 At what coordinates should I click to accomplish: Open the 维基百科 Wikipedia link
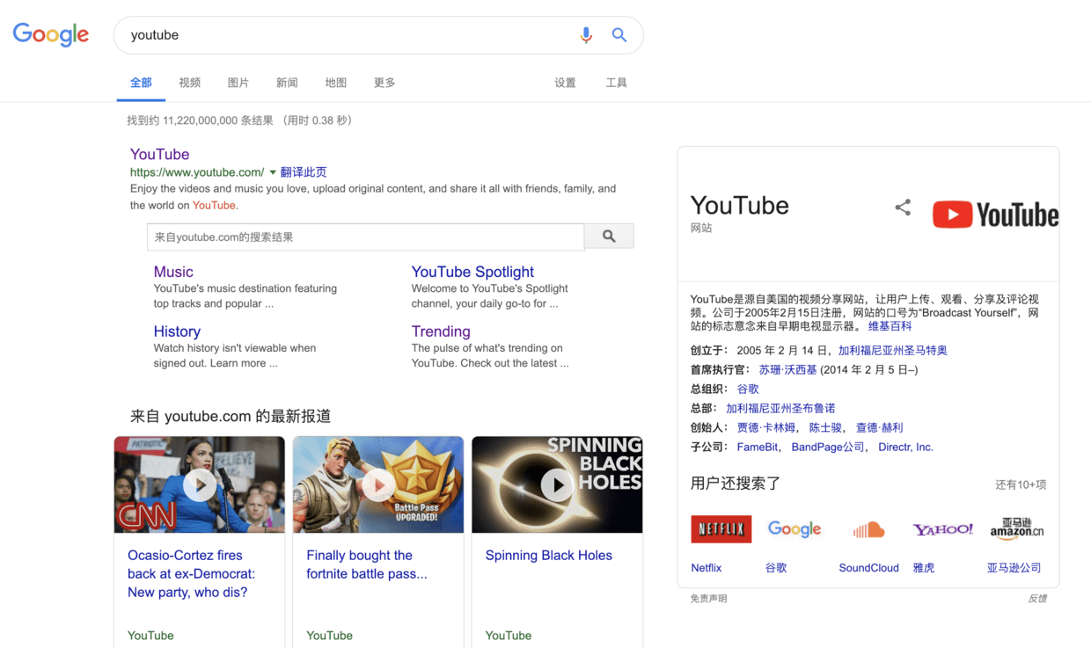[x=890, y=326]
